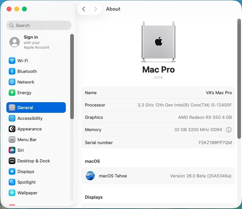Click the search magnifier icon
The image size is (242, 209).
pos(11,25)
